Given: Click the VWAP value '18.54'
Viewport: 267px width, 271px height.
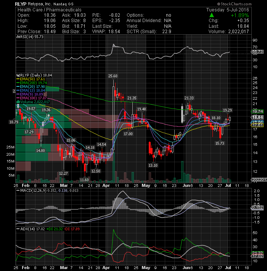Looking at the screenshot, I should click(114, 32).
